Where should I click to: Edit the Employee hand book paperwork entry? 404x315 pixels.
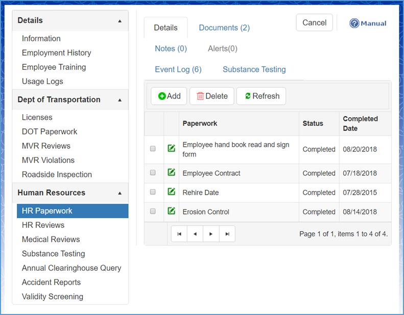click(x=172, y=149)
